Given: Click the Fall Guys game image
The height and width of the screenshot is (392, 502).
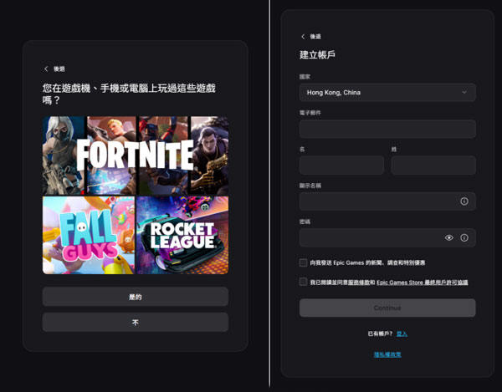Looking at the screenshot, I should (89, 235).
